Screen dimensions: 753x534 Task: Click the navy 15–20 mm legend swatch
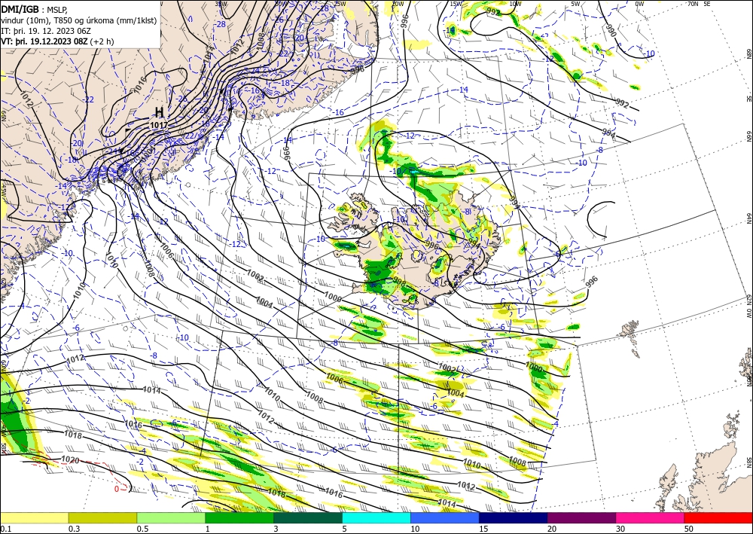click(514, 517)
